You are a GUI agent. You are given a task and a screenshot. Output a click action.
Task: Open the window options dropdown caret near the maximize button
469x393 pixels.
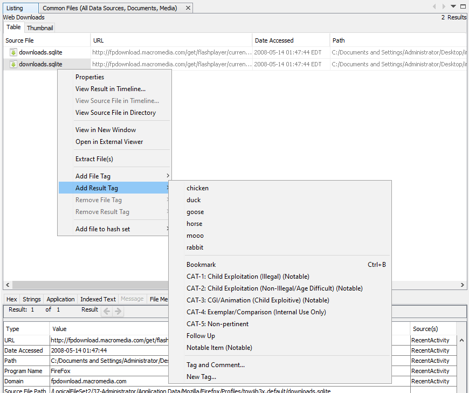pos(452,6)
